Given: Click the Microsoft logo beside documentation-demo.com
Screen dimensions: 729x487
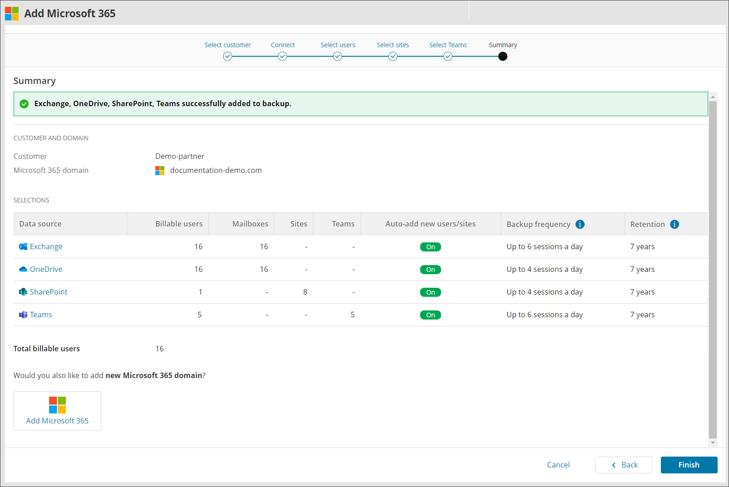Looking at the screenshot, I should click(160, 171).
